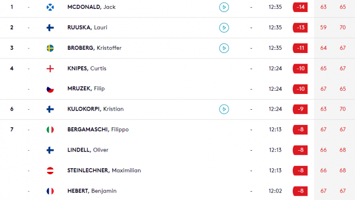Play video highlights for Ruuska, Lauri

click(224, 28)
